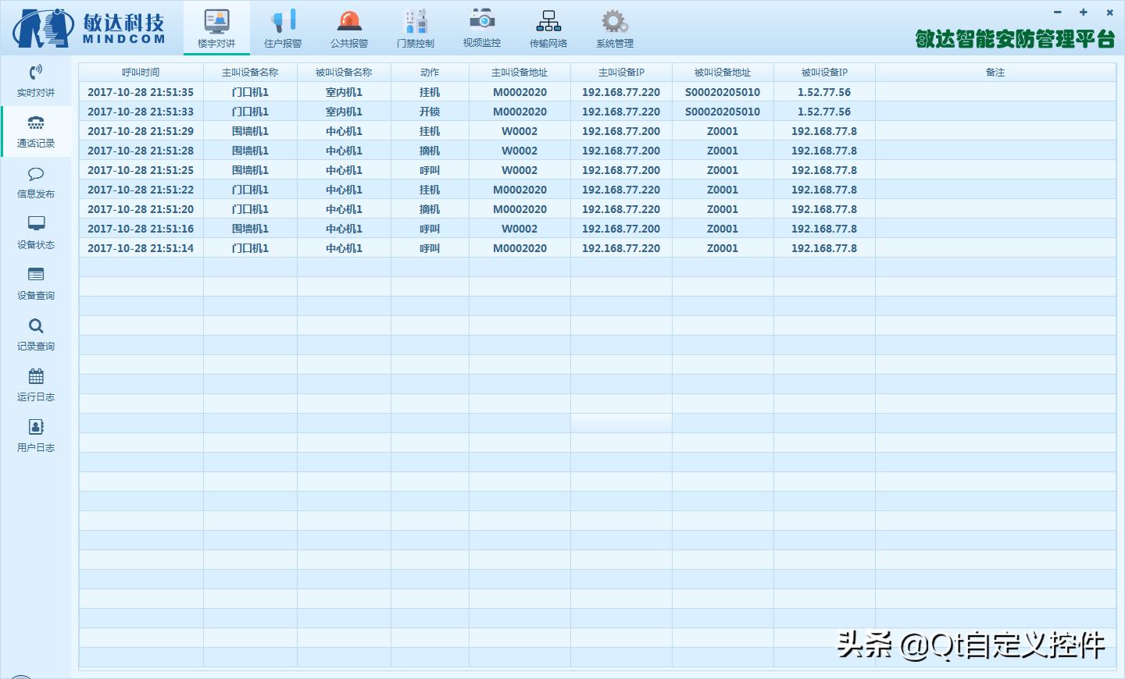Open the 设备查询 search panel
The width and height of the screenshot is (1125, 679).
35,283
